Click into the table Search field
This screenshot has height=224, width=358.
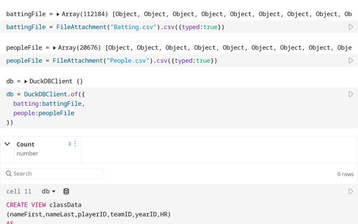coord(56,174)
